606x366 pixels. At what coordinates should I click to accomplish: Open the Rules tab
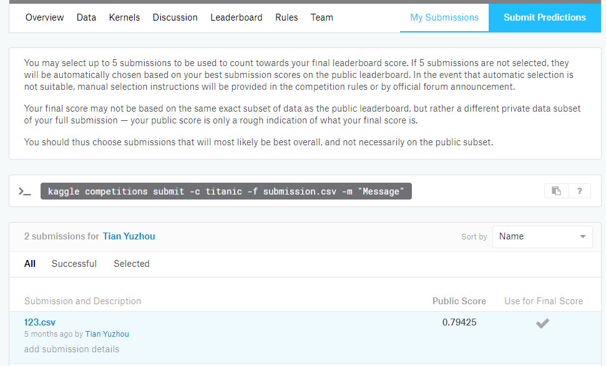[286, 17]
